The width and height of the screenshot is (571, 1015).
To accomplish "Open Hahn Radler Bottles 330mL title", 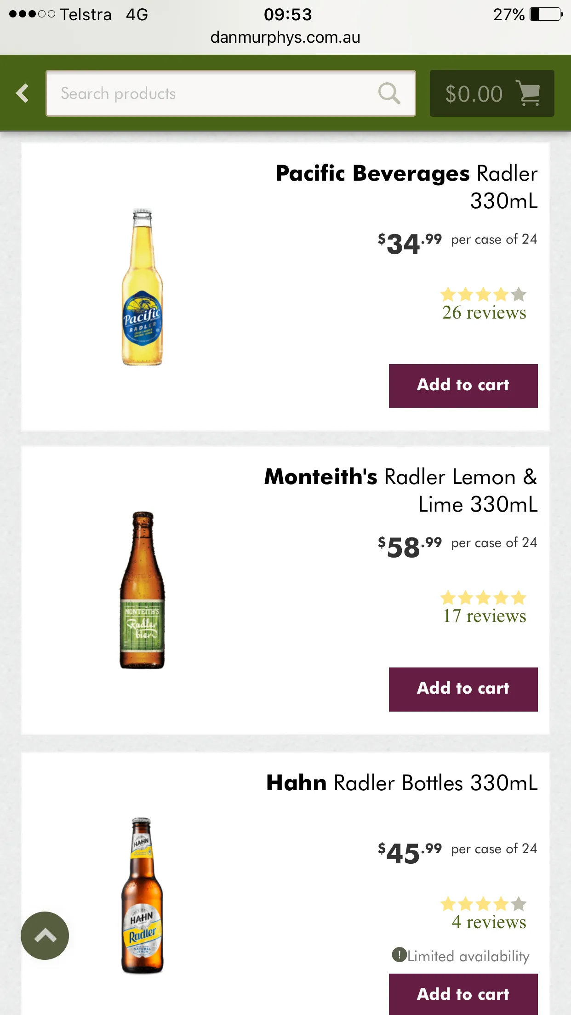I will [402, 783].
